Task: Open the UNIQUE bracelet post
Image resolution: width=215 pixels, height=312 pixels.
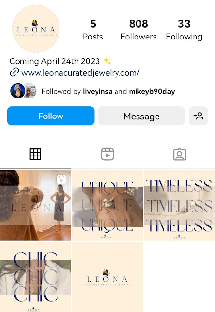Action: pos(107,205)
